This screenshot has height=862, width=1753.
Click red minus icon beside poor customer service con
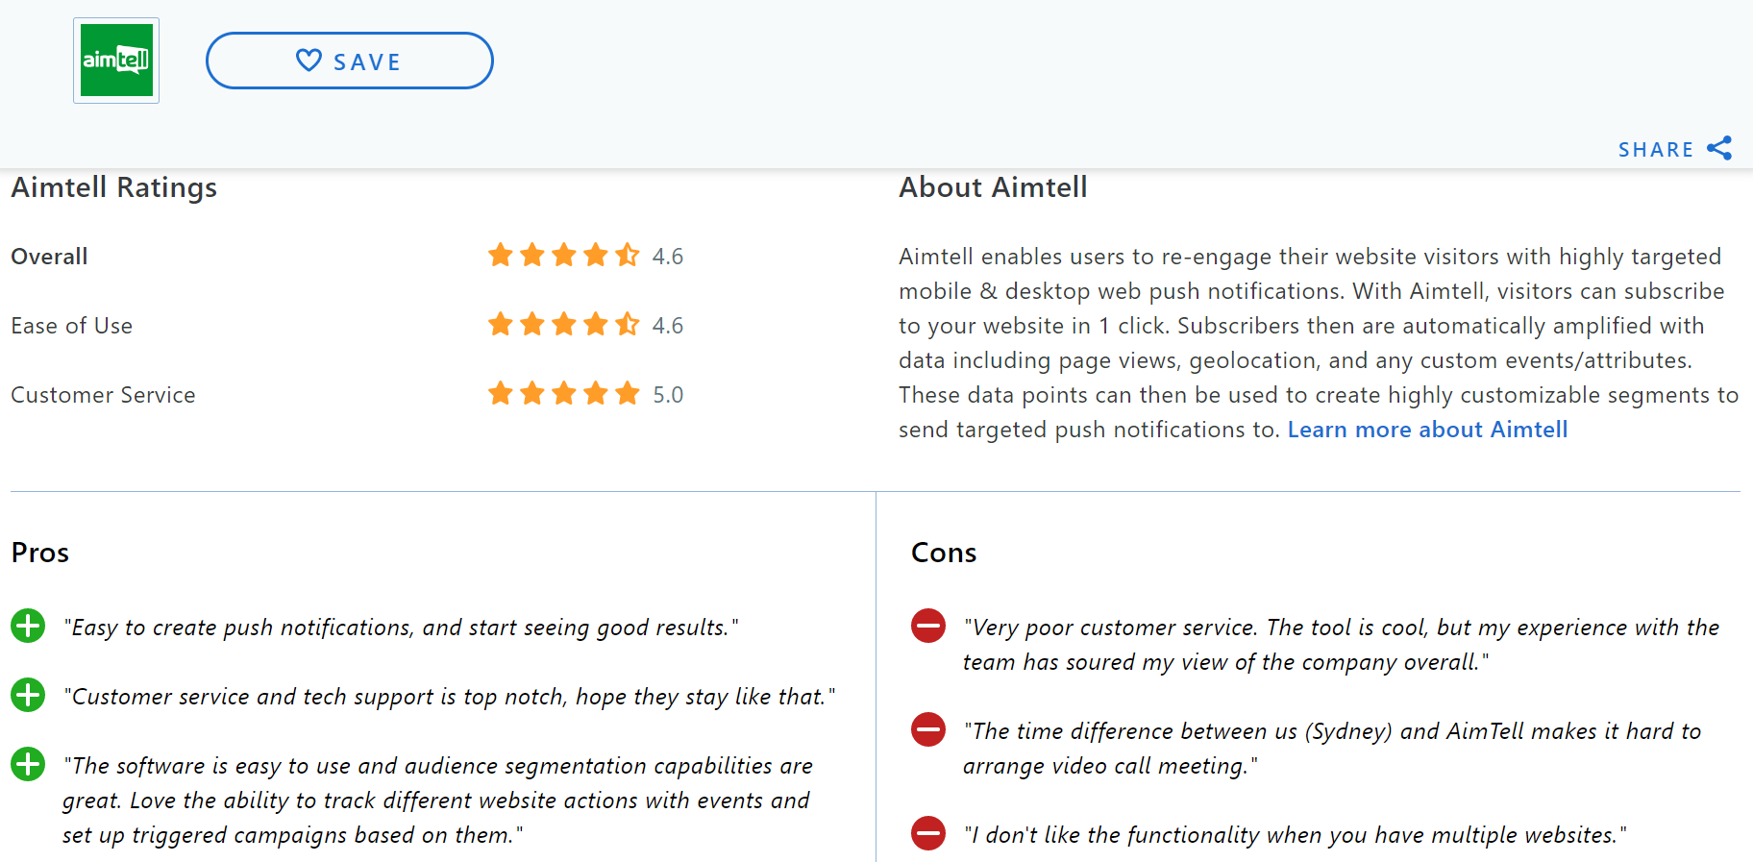tap(928, 626)
